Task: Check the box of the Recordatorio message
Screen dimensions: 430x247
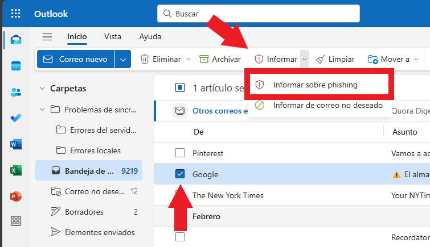Action: click(x=180, y=237)
